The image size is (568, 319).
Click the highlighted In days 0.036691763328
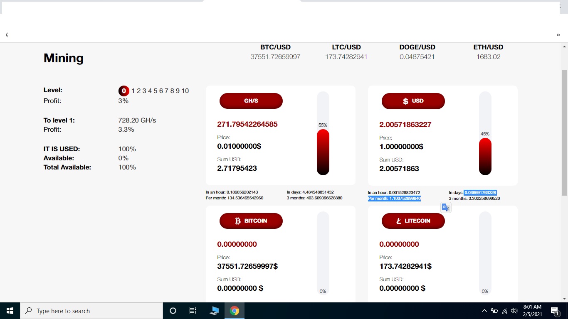pyautogui.click(x=480, y=193)
